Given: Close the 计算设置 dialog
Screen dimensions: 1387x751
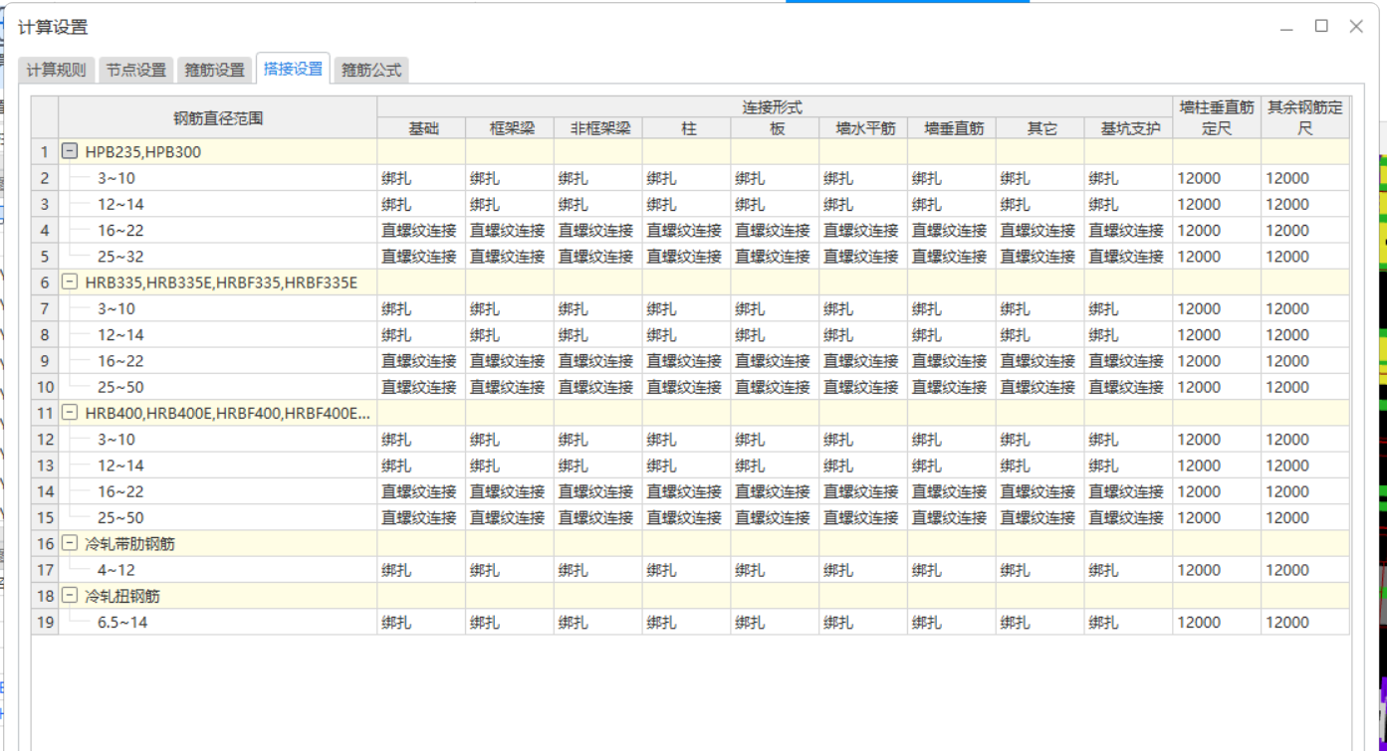Looking at the screenshot, I should 1356,27.
